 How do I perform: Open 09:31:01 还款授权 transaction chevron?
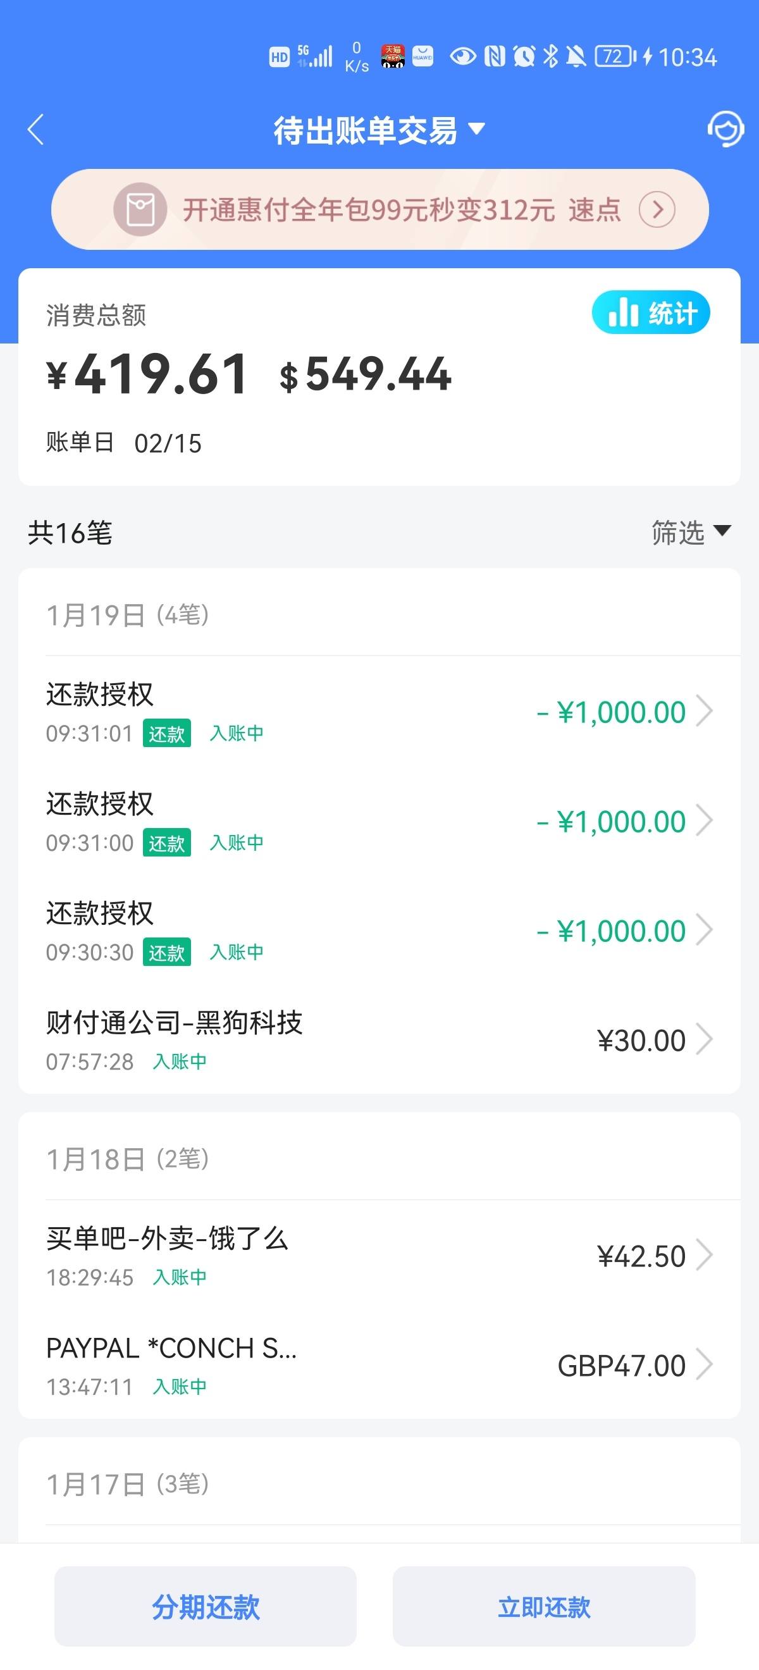704,712
